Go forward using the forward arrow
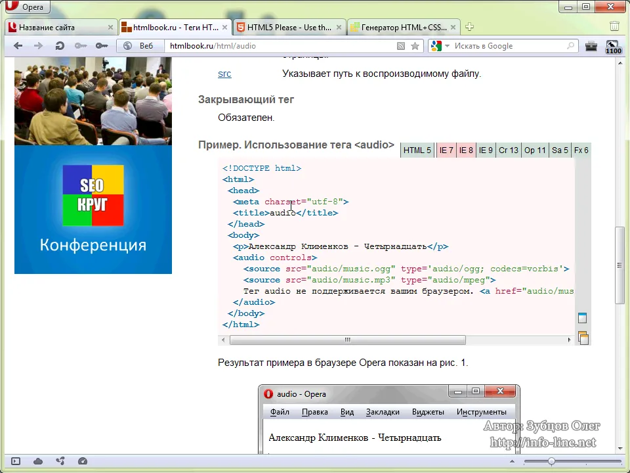This screenshot has width=630, height=473. tap(38, 46)
